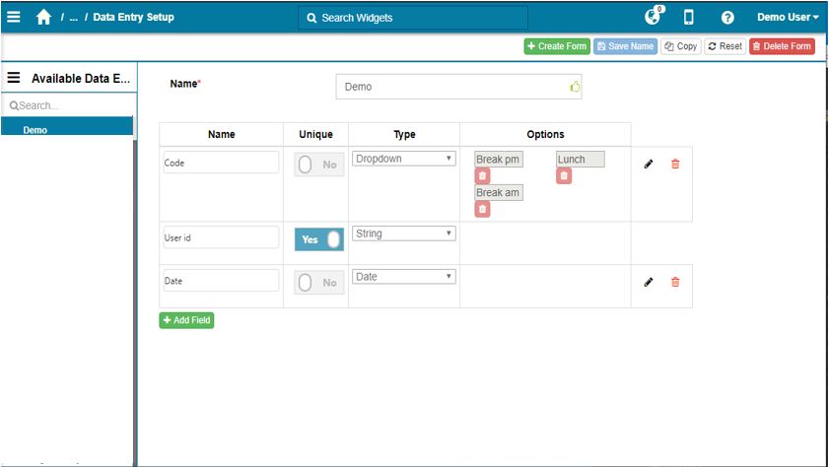Open the main hamburger menu
The width and height of the screenshot is (829, 467).
(x=14, y=17)
